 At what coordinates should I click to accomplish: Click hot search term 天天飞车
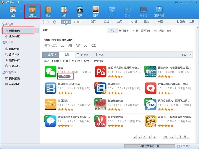point(146,31)
